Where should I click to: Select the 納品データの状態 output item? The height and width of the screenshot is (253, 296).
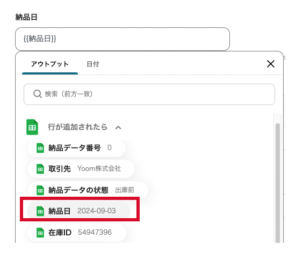point(88,190)
